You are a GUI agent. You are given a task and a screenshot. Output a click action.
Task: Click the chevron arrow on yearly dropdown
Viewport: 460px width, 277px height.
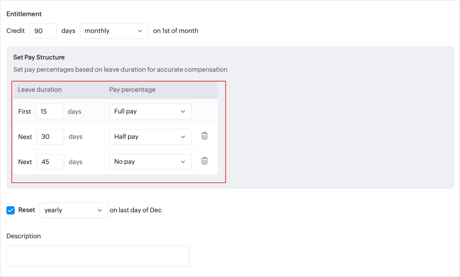coord(100,210)
